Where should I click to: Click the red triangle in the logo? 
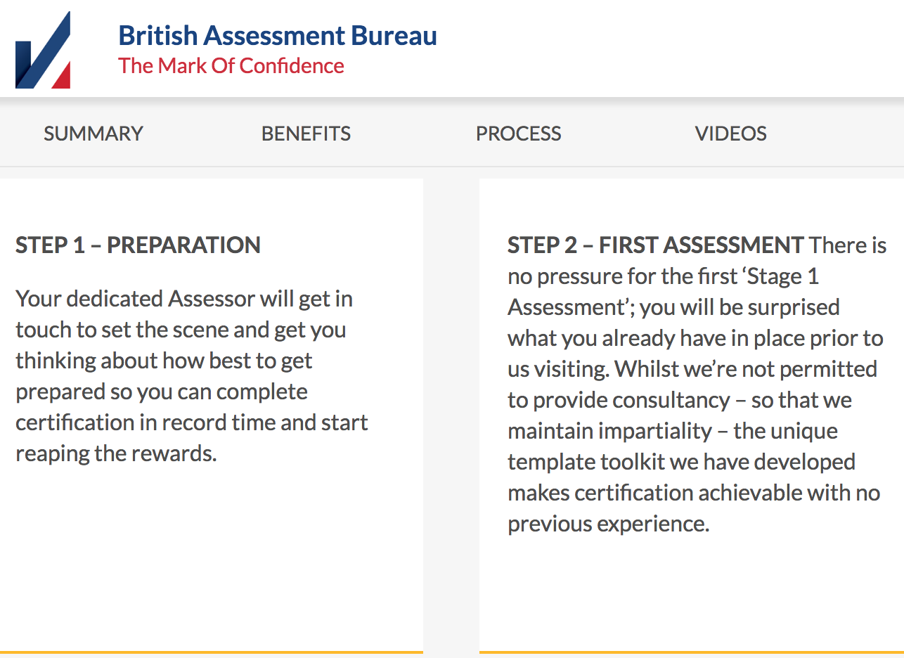pos(62,76)
